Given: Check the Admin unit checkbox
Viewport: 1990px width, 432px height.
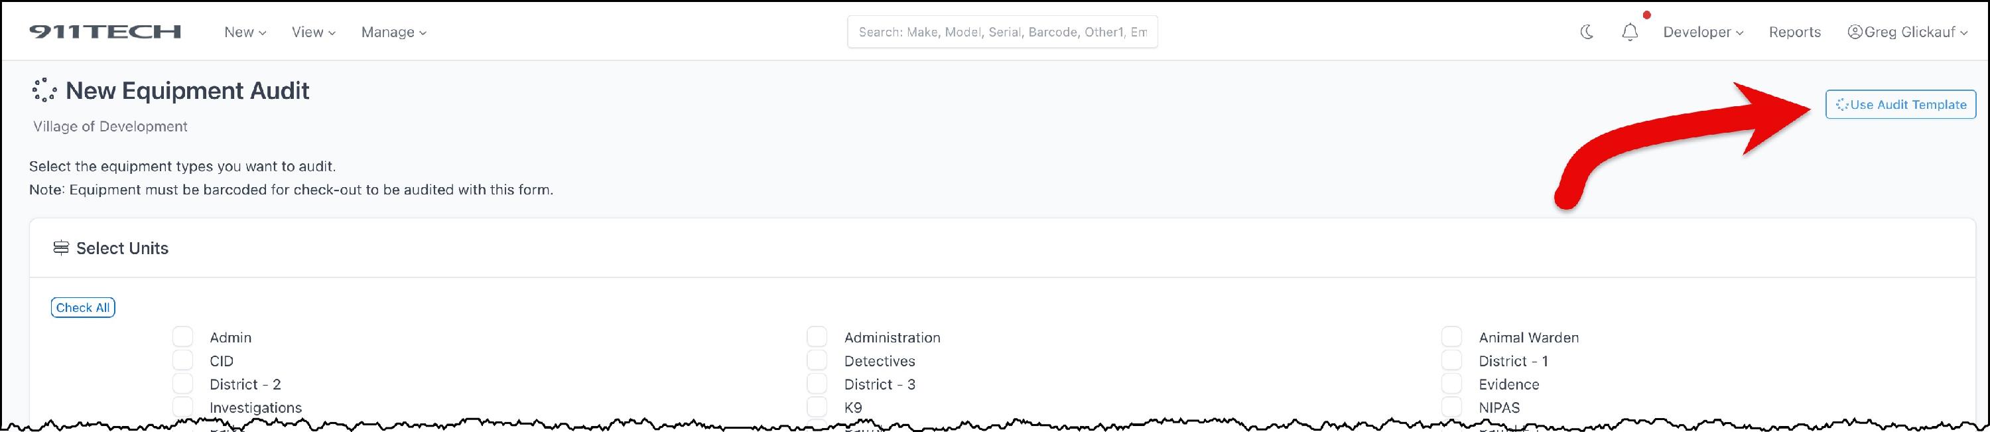Looking at the screenshot, I should click(x=182, y=337).
